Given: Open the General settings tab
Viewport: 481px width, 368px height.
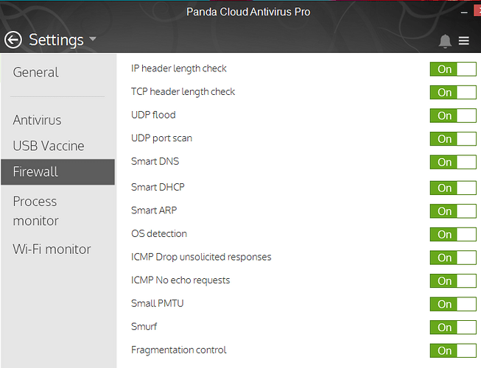Looking at the screenshot, I should [35, 72].
